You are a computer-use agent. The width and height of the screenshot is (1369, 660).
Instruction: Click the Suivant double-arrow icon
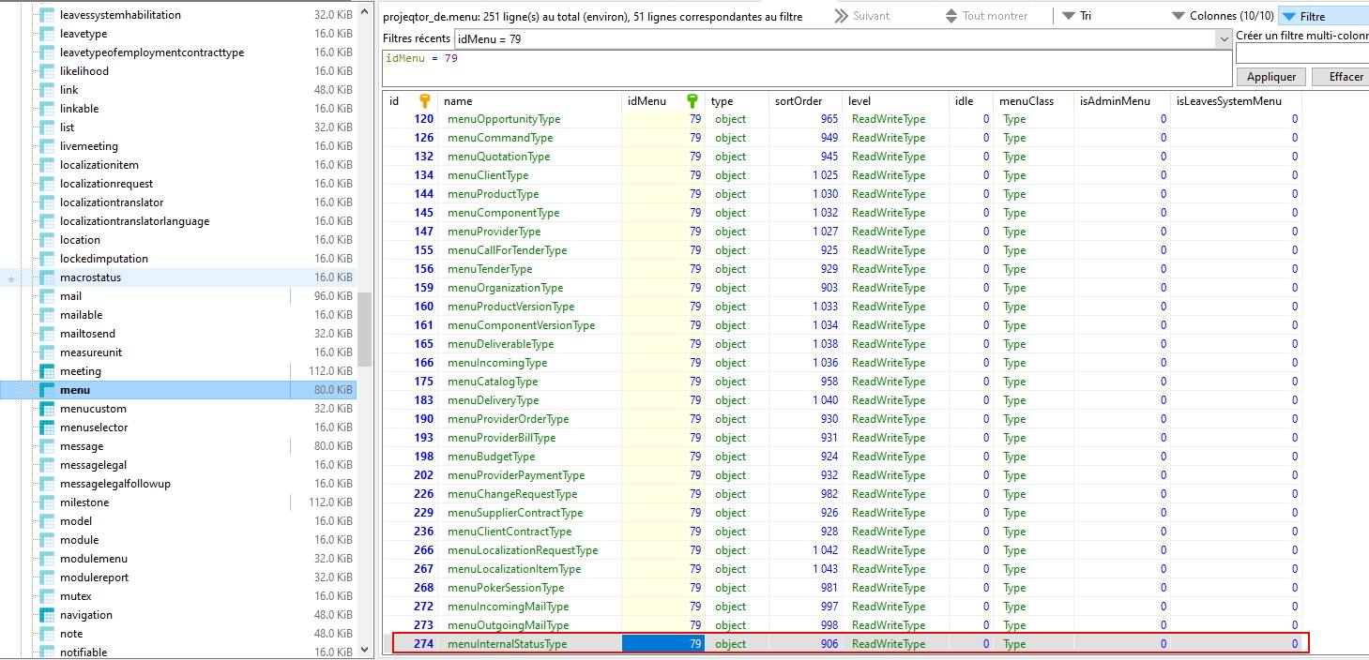pyautogui.click(x=841, y=16)
